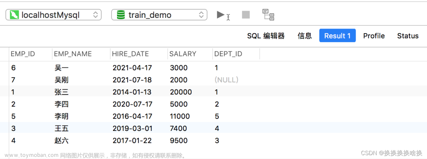Click the EMP_ID cell in 吴一's row

point(13,68)
